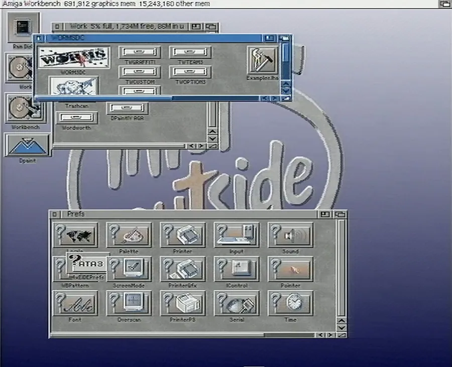Click the Work window scroll down arrow
This screenshot has height=367, width=452.
pos(212,139)
